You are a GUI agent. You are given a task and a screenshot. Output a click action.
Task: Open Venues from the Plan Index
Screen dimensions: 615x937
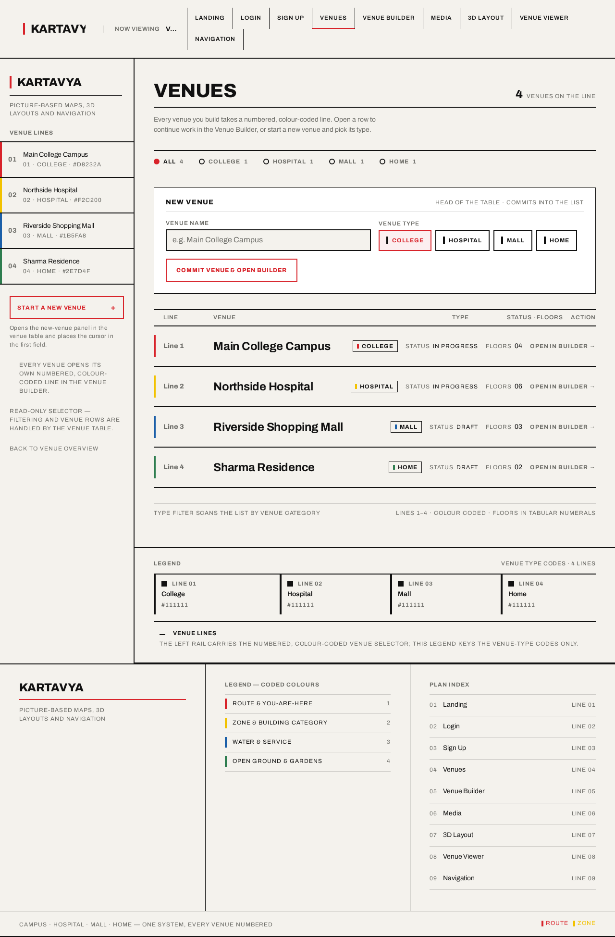513,770
